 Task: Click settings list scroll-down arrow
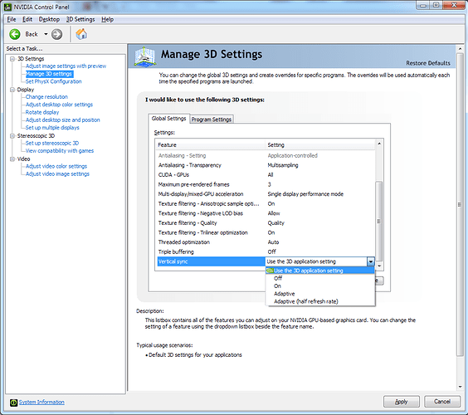tap(379, 266)
